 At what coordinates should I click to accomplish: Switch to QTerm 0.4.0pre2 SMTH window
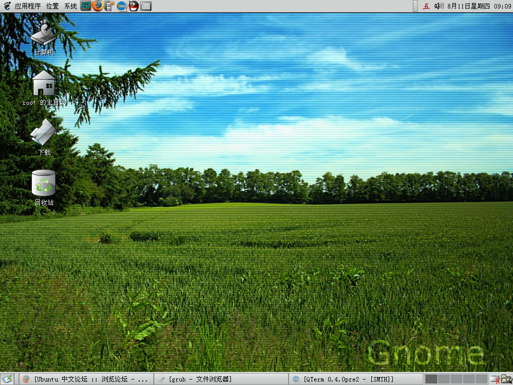[356, 379]
